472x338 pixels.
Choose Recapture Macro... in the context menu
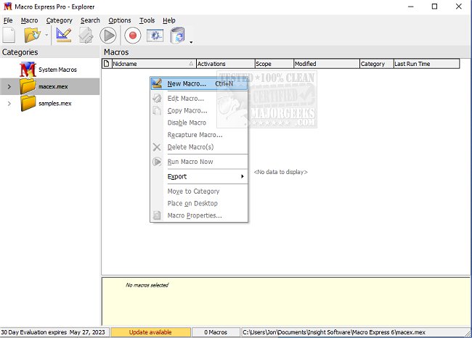[x=199, y=135]
